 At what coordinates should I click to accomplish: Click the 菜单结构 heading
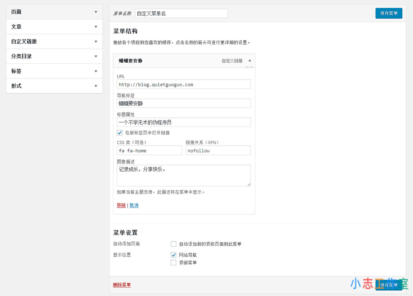(x=125, y=31)
